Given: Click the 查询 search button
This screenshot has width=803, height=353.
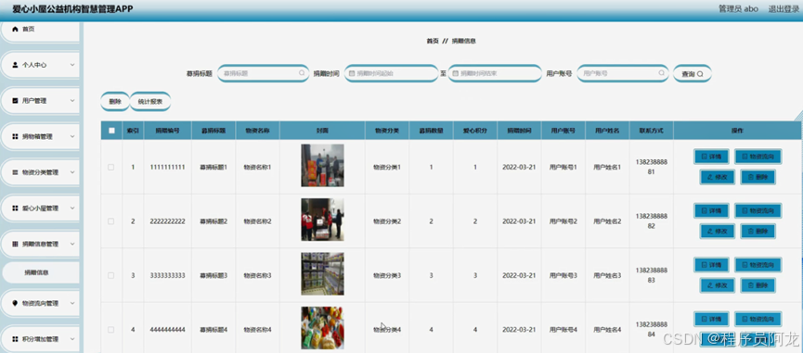Looking at the screenshot, I should (692, 73).
